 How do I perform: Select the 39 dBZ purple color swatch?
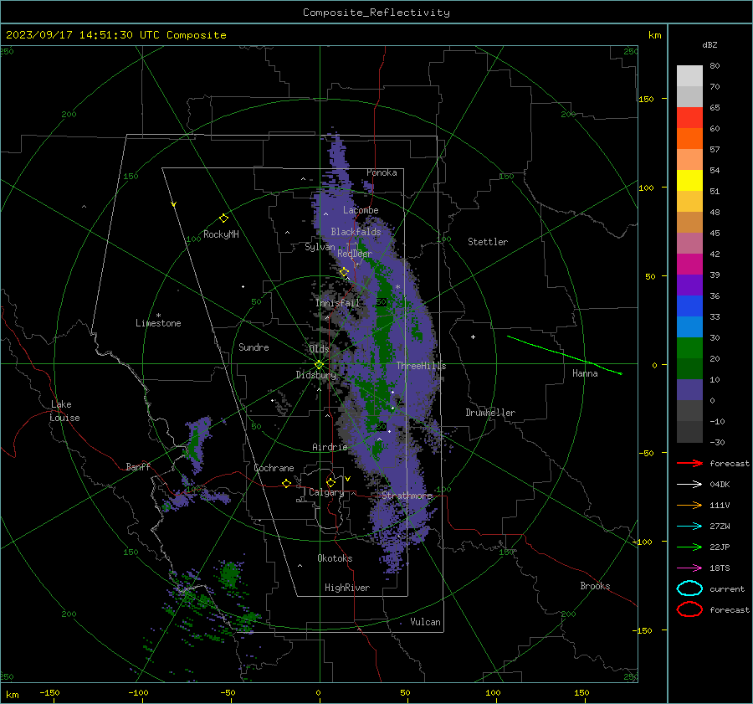click(x=689, y=285)
